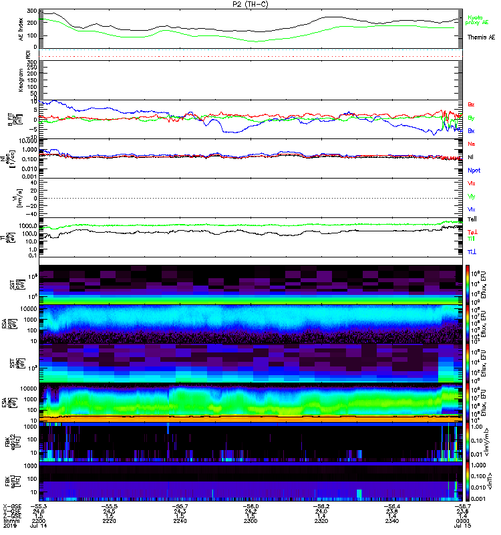Image resolution: width=501 pixels, height=535 pixels.
Task: Click the -56.7 X-GSE value
Action: tap(462, 506)
